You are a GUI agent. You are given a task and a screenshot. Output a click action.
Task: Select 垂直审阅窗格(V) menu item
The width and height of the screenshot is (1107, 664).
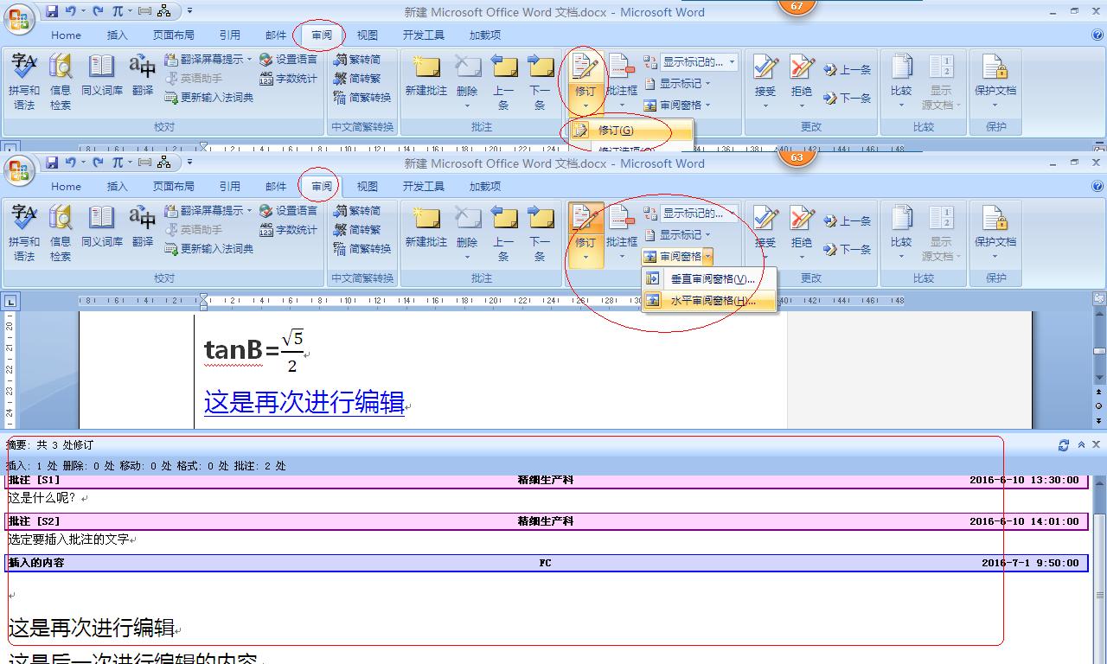(x=709, y=279)
